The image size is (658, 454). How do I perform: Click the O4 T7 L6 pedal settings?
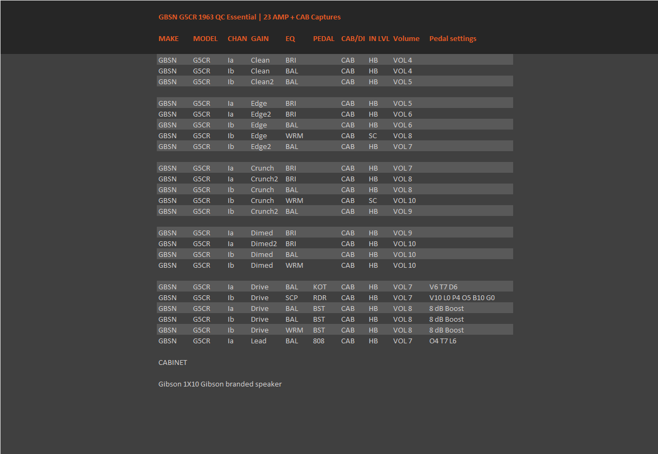point(443,341)
